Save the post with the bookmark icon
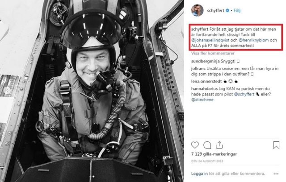Image resolution: width=286 pixels, height=182 pixels. pos(275,145)
